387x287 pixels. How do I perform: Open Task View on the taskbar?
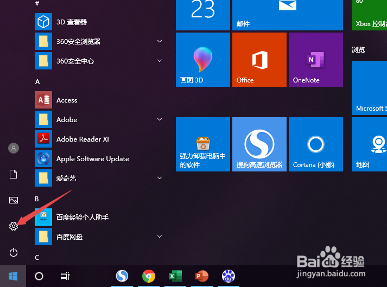tap(65, 276)
